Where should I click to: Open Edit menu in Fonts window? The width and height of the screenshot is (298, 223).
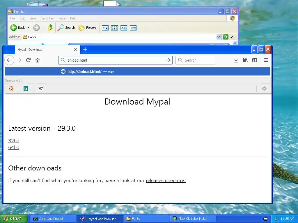(22, 18)
